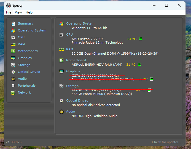Click the RAM module icon in sidebar

(13, 44)
